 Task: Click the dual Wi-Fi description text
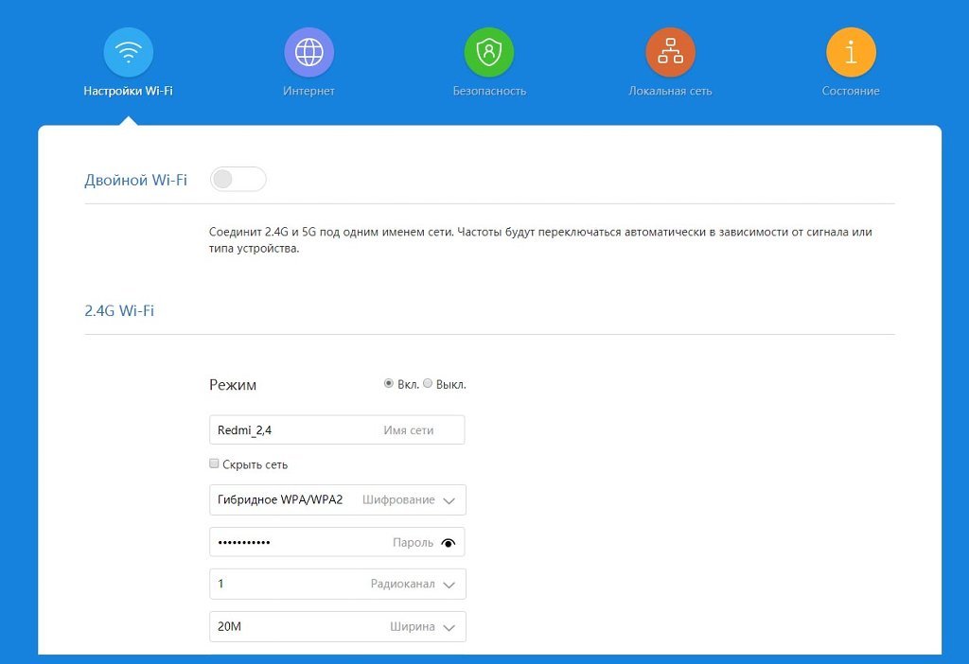click(540, 240)
